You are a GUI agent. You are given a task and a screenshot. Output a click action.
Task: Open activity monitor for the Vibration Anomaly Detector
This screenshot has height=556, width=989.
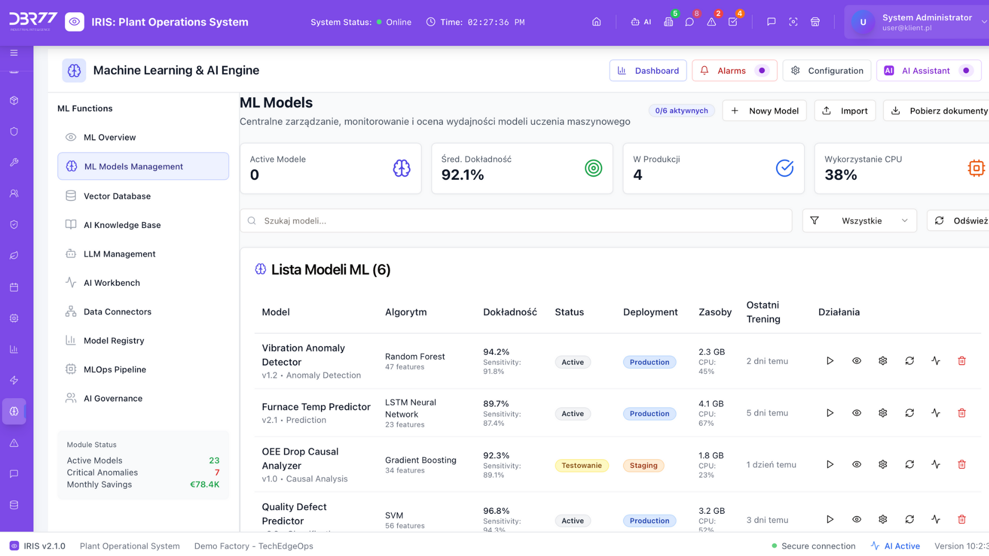(936, 361)
